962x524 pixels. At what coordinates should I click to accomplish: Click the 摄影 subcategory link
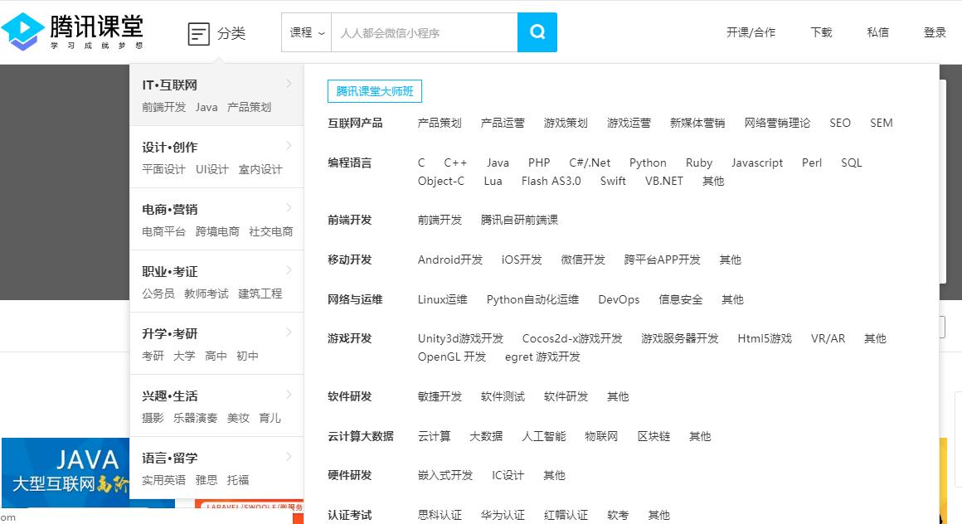click(x=153, y=418)
